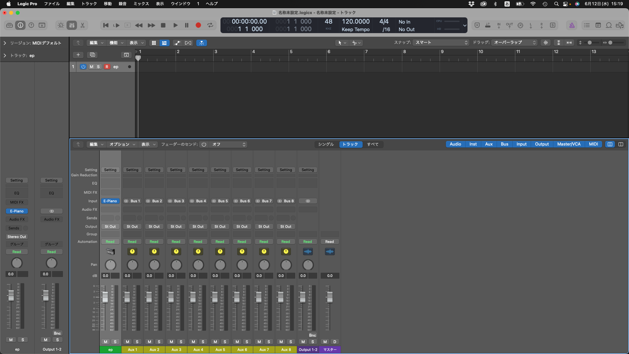This screenshot has width=629, height=354.
Task: Toggle Cycle mode in transport bar
Action: pos(210,25)
